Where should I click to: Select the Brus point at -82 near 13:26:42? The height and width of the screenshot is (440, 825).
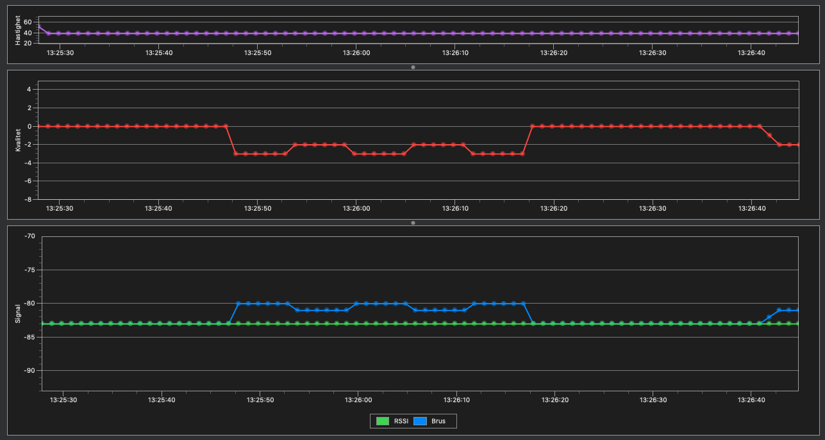point(769,316)
